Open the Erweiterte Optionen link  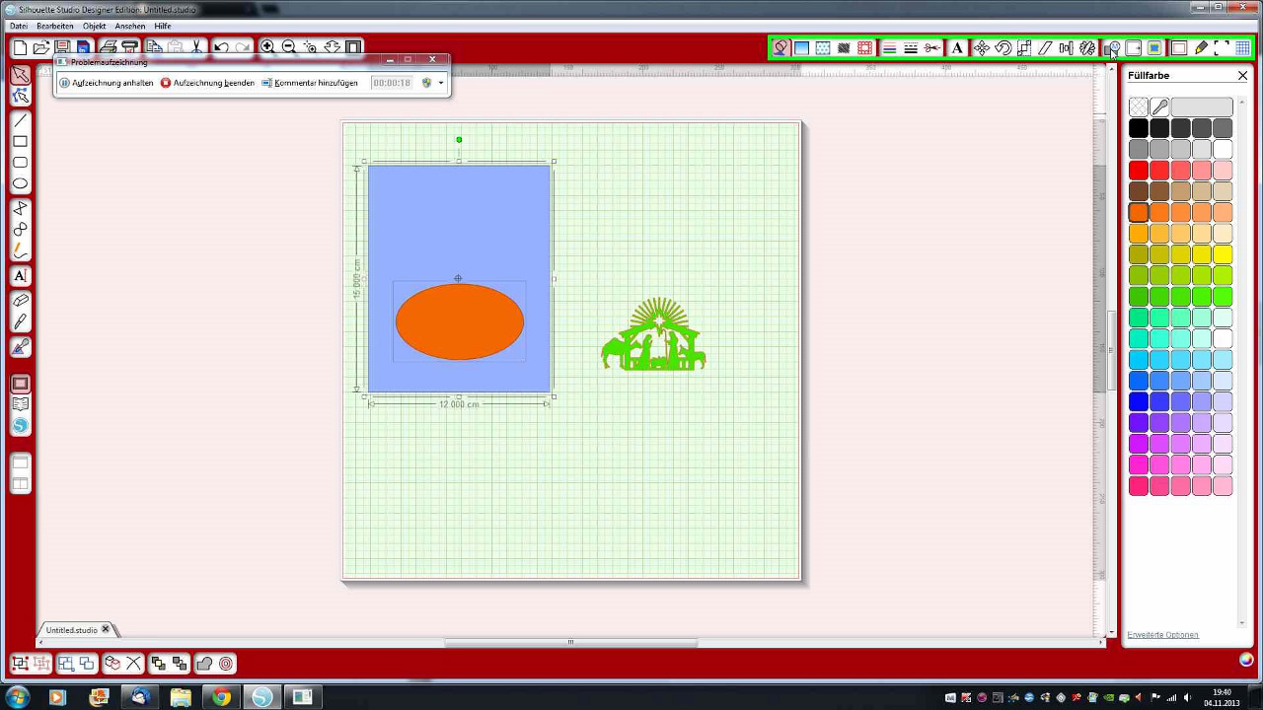click(x=1162, y=634)
